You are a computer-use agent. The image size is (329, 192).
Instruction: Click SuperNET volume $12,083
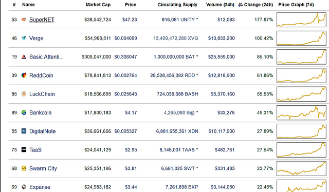pyautogui.click(x=226, y=20)
